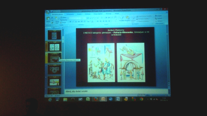
Task: Open the Zaznacz select dropdown
Action: pos(159,21)
